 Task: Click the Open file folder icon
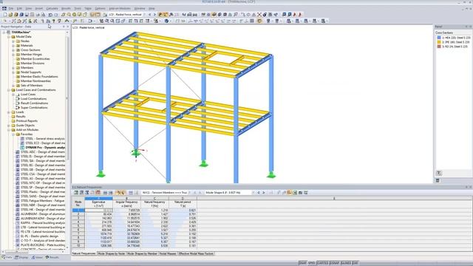click(10, 15)
